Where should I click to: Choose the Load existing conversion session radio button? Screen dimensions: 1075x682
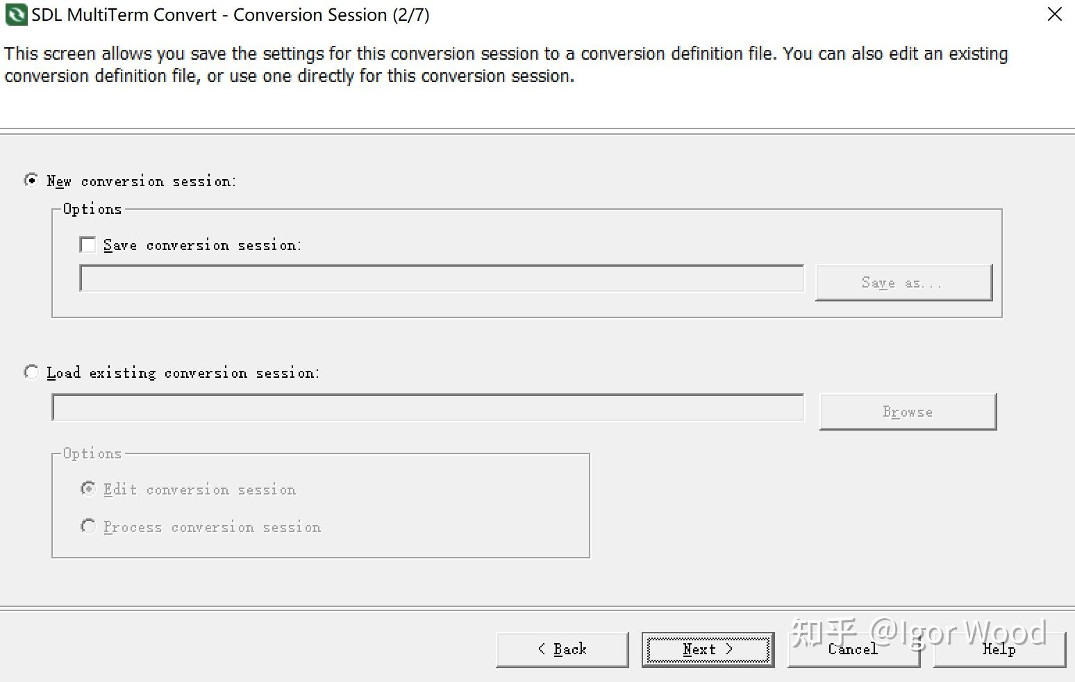point(31,372)
